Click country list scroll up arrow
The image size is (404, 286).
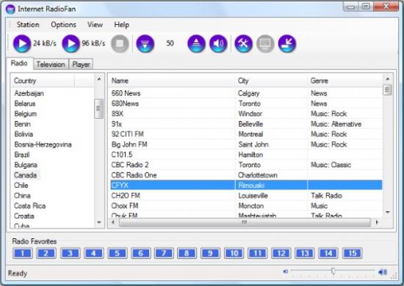pyautogui.click(x=99, y=79)
